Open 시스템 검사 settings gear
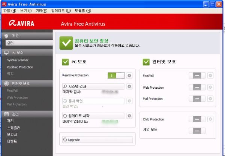Screen dimensions: 225x156 click(x=129, y=86)
